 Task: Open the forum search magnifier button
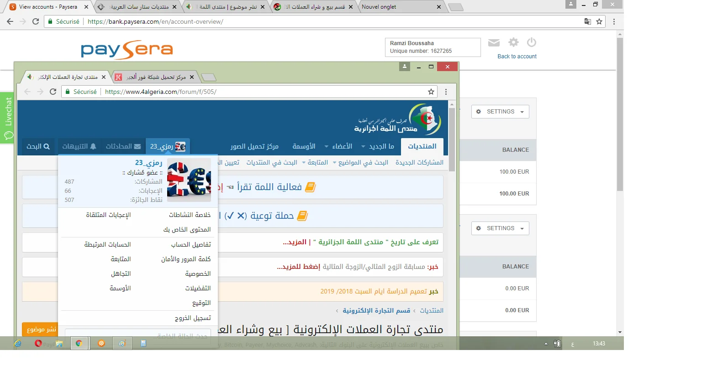coord(38,146)
